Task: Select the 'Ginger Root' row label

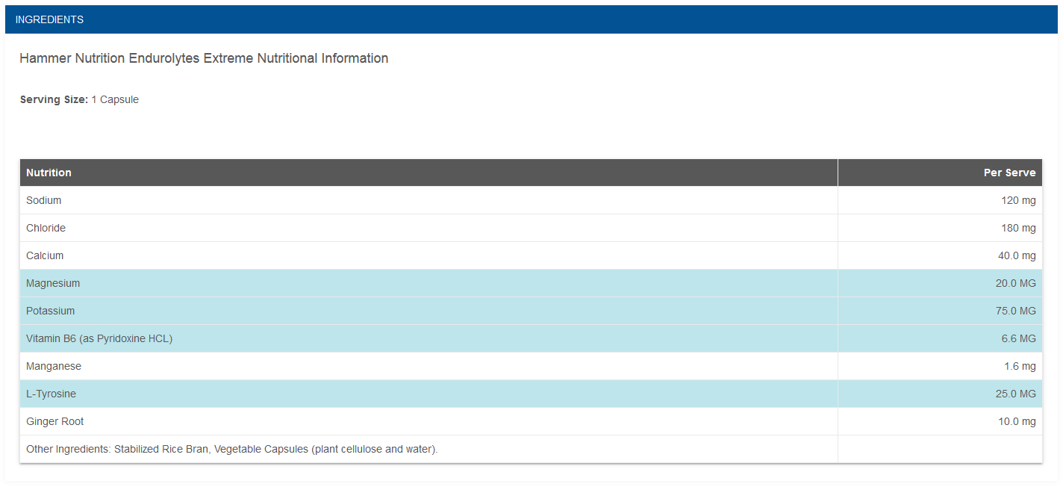Action: tap(55, 421)
